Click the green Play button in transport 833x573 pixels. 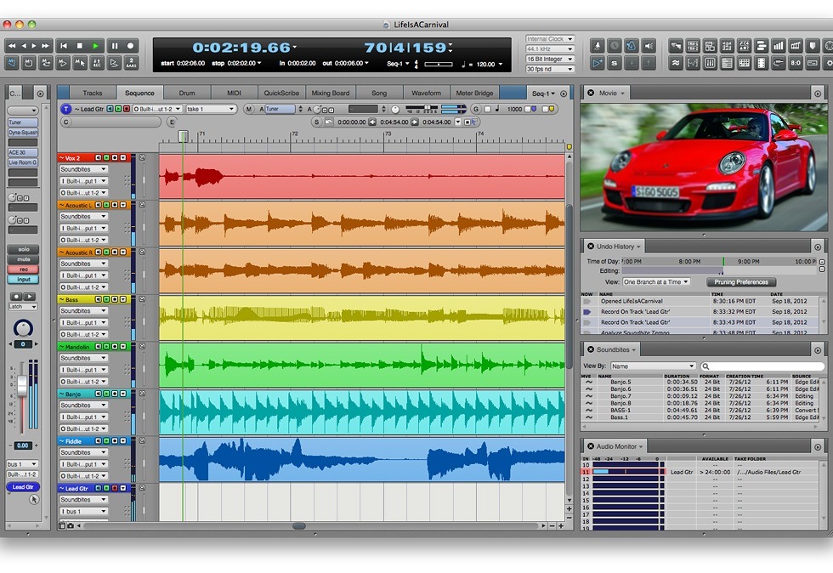[x=95, y=46]
